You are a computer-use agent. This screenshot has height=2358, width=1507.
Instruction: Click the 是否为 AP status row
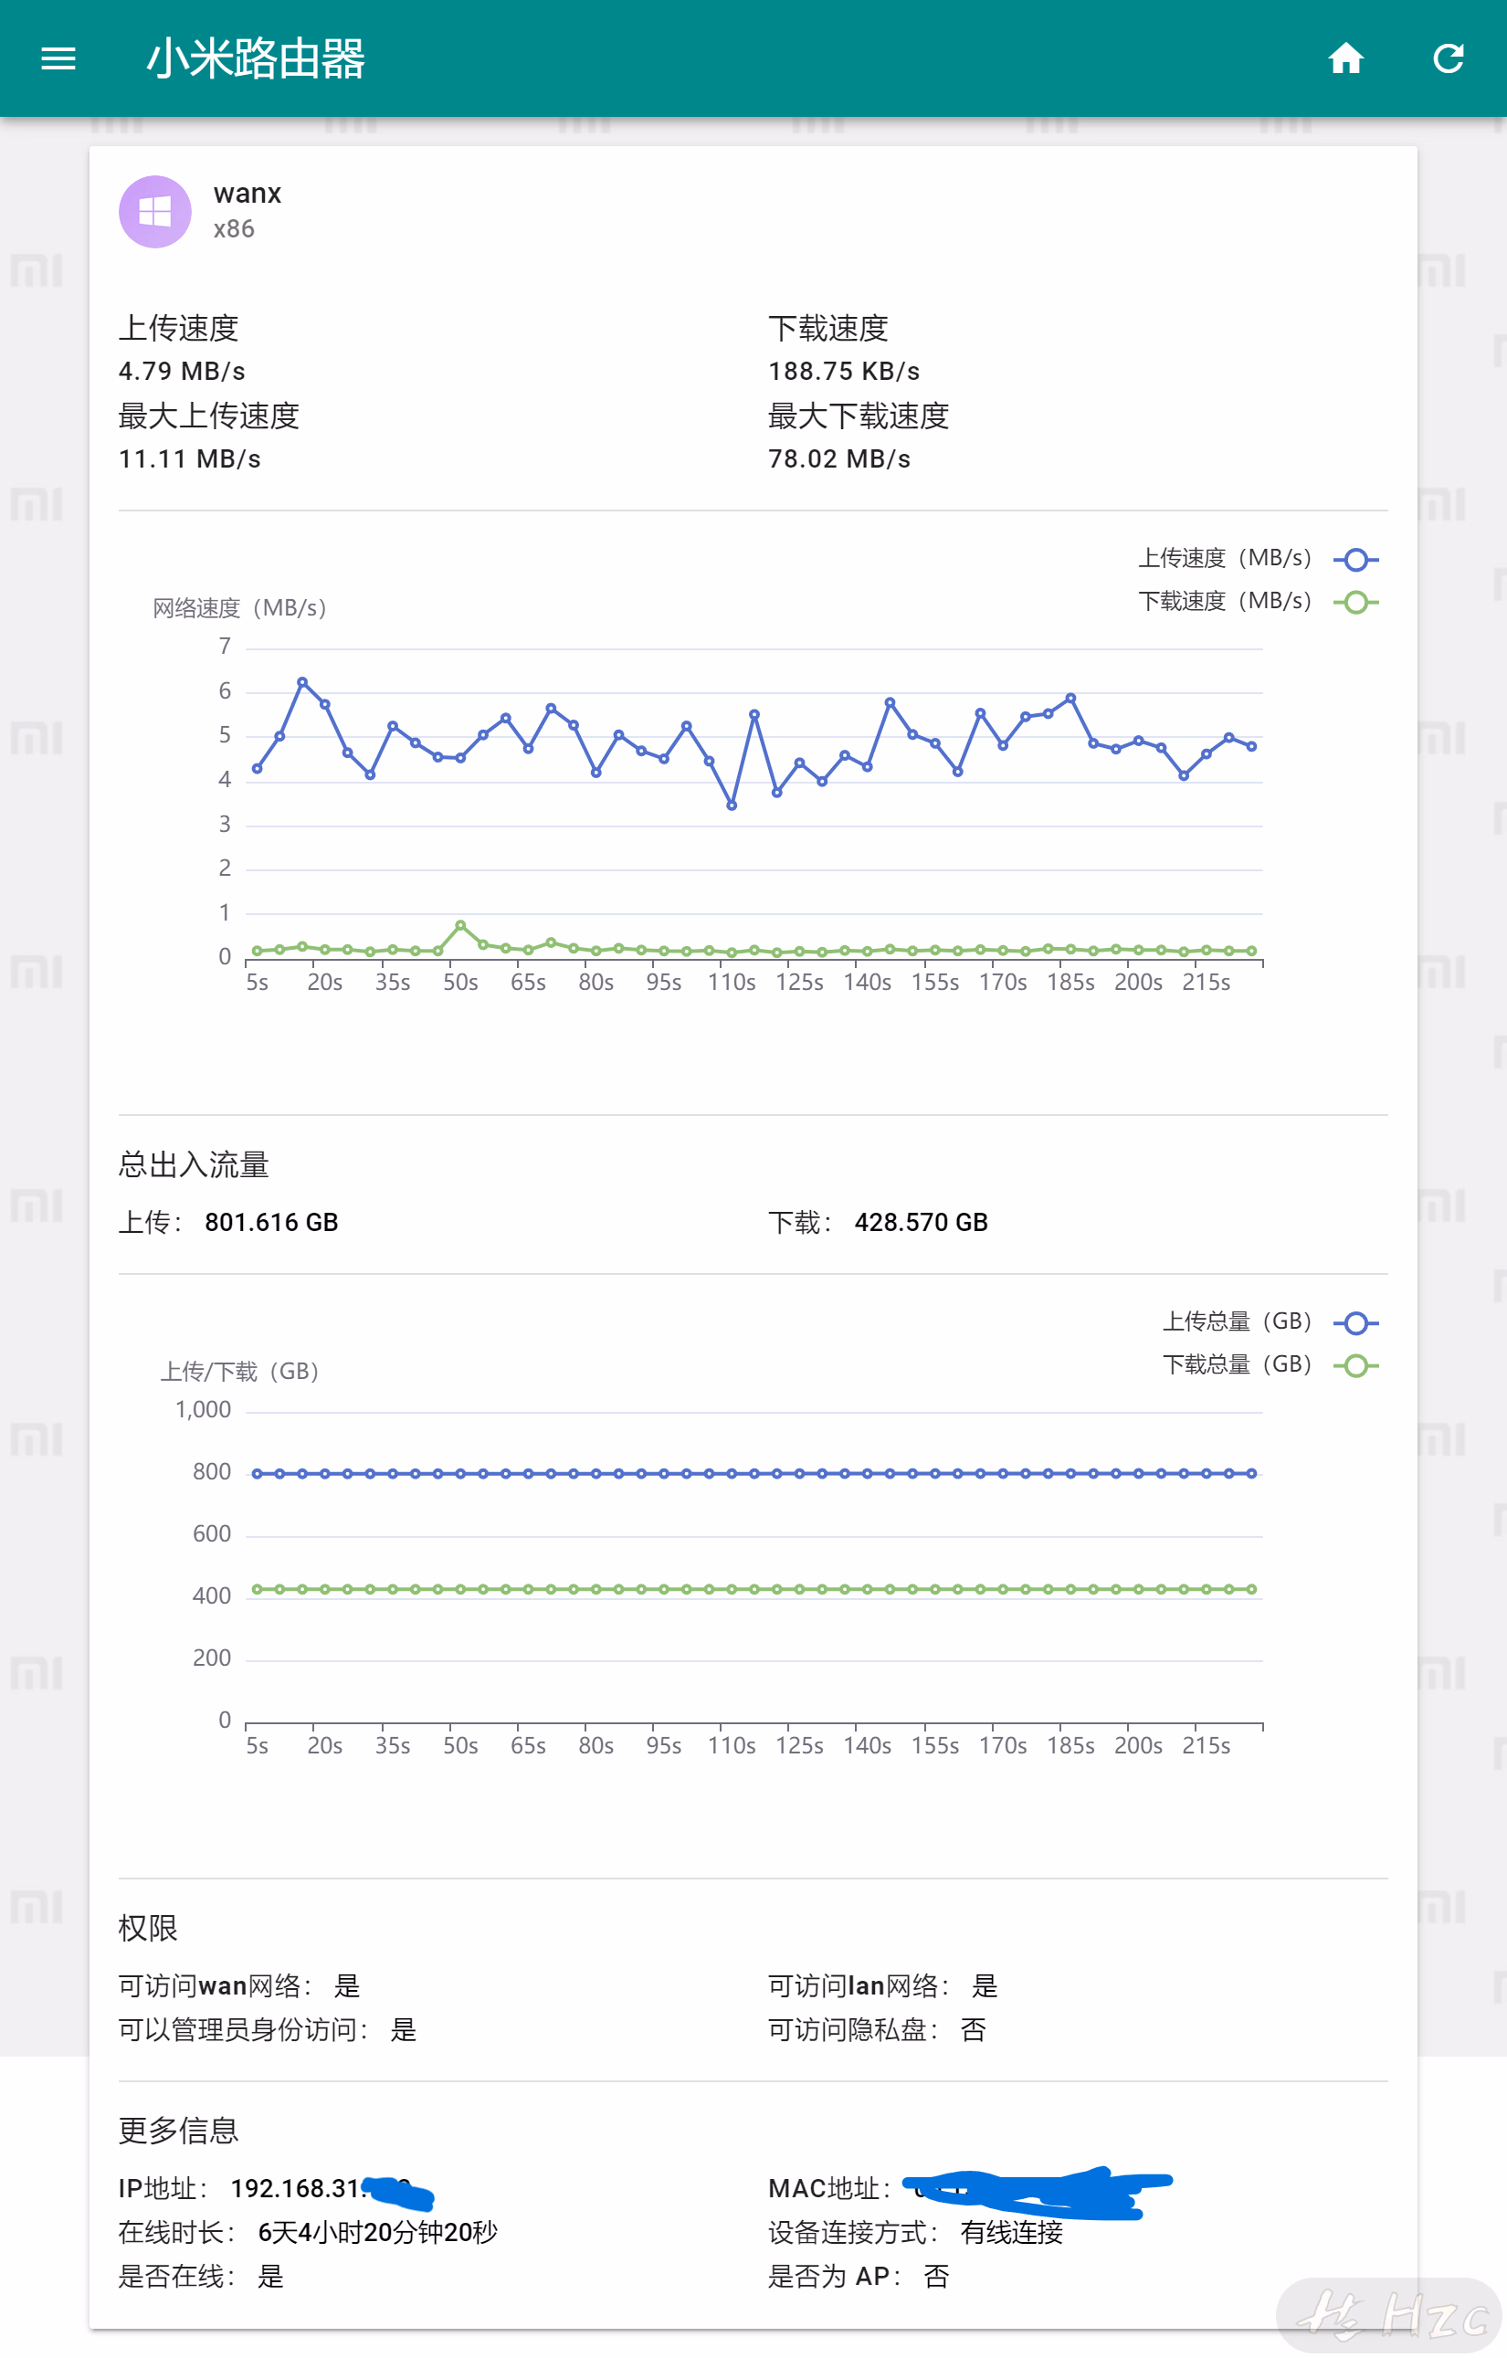[858, 2276]
